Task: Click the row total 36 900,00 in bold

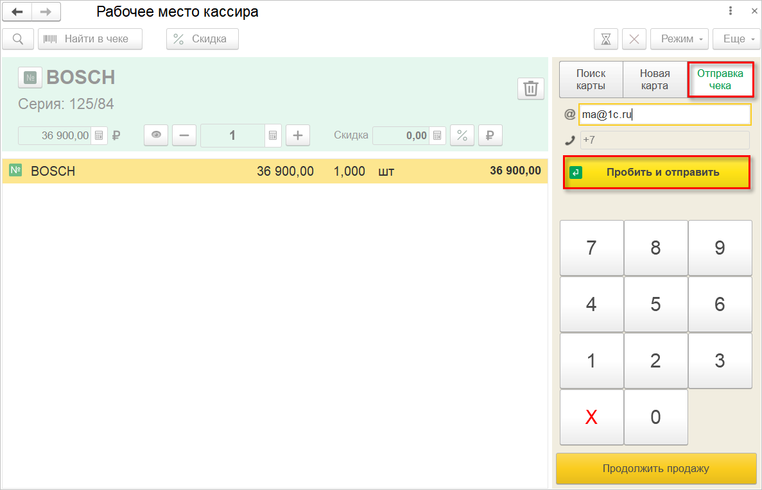Action: pos(515,171)
